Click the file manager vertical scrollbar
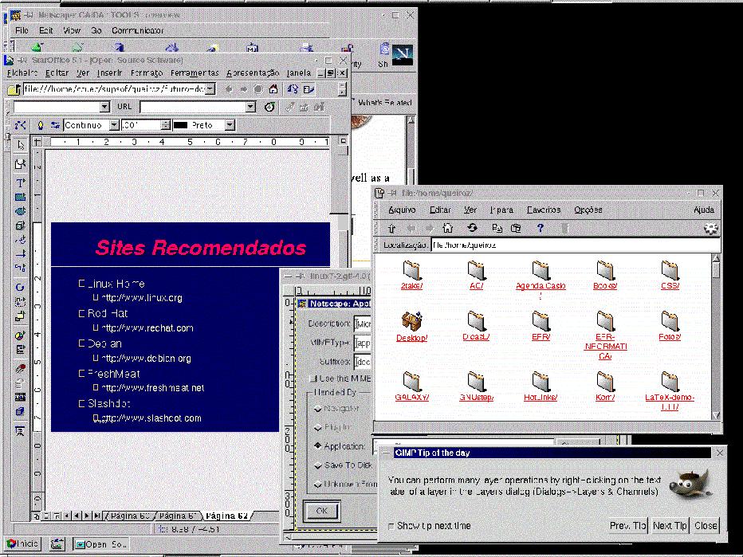 [x=716, y=336]
